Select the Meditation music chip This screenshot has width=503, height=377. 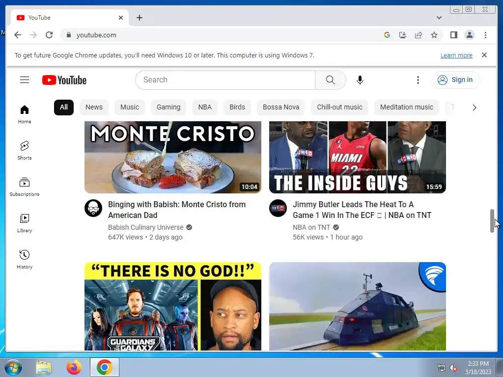tap(406, 107)
